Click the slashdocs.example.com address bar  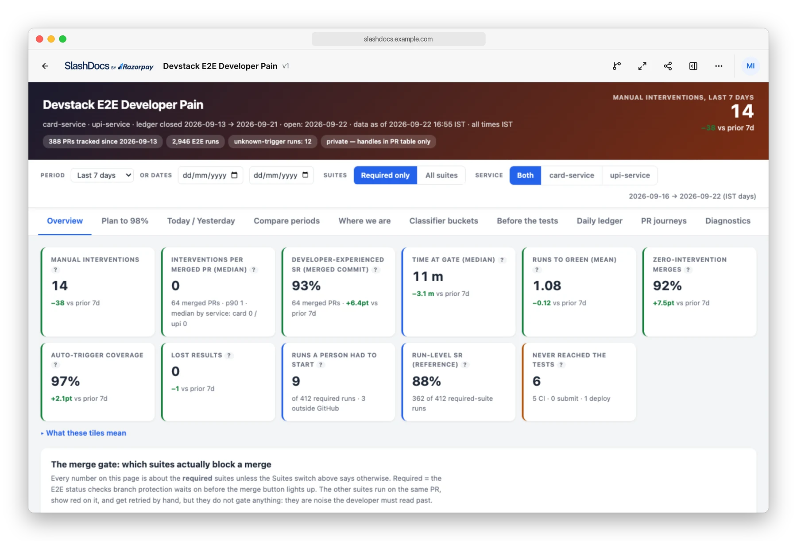398,39
